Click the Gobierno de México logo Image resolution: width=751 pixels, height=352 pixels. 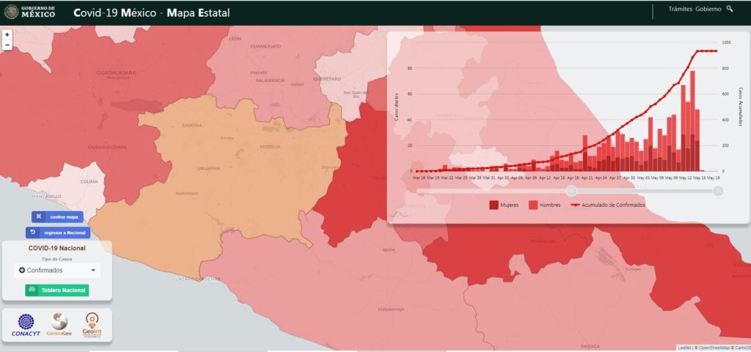[29, 12]
